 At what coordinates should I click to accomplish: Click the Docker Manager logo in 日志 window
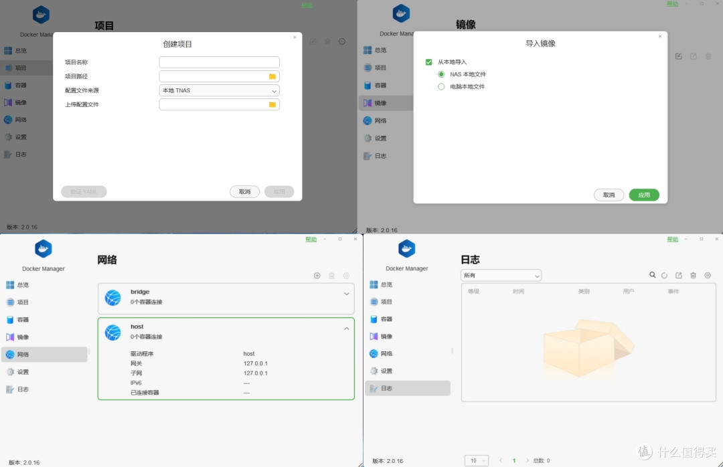pos(407,249)
